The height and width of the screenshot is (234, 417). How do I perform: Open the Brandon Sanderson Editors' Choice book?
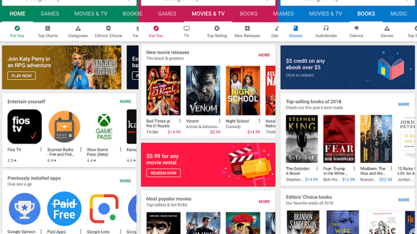[303, 222]
